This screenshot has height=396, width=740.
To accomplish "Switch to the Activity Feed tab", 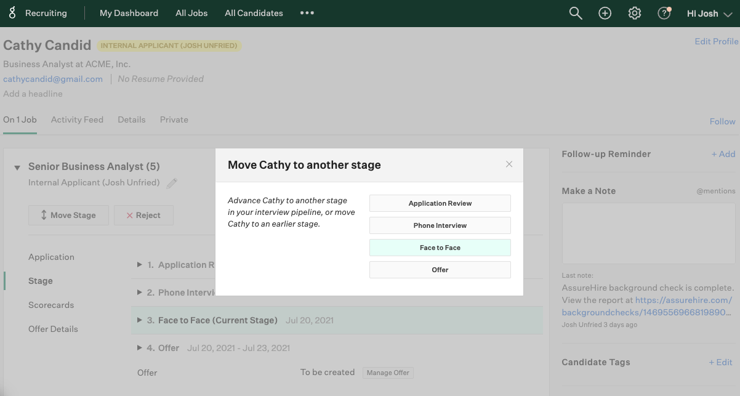I will click(x=77, y=119).
